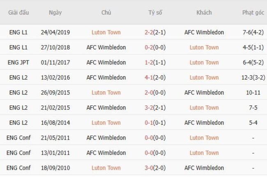Open Luton Town link in 01/11/2017 row

(204, 62)
